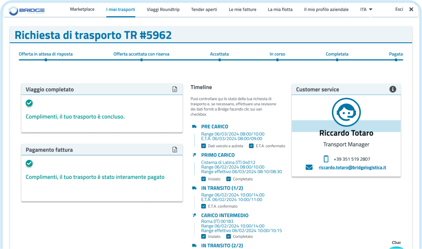Toggle CARICO INTERMEDIO Iniziato checkbox
Viewport: 422px width, 249px height.
[204, 236]
